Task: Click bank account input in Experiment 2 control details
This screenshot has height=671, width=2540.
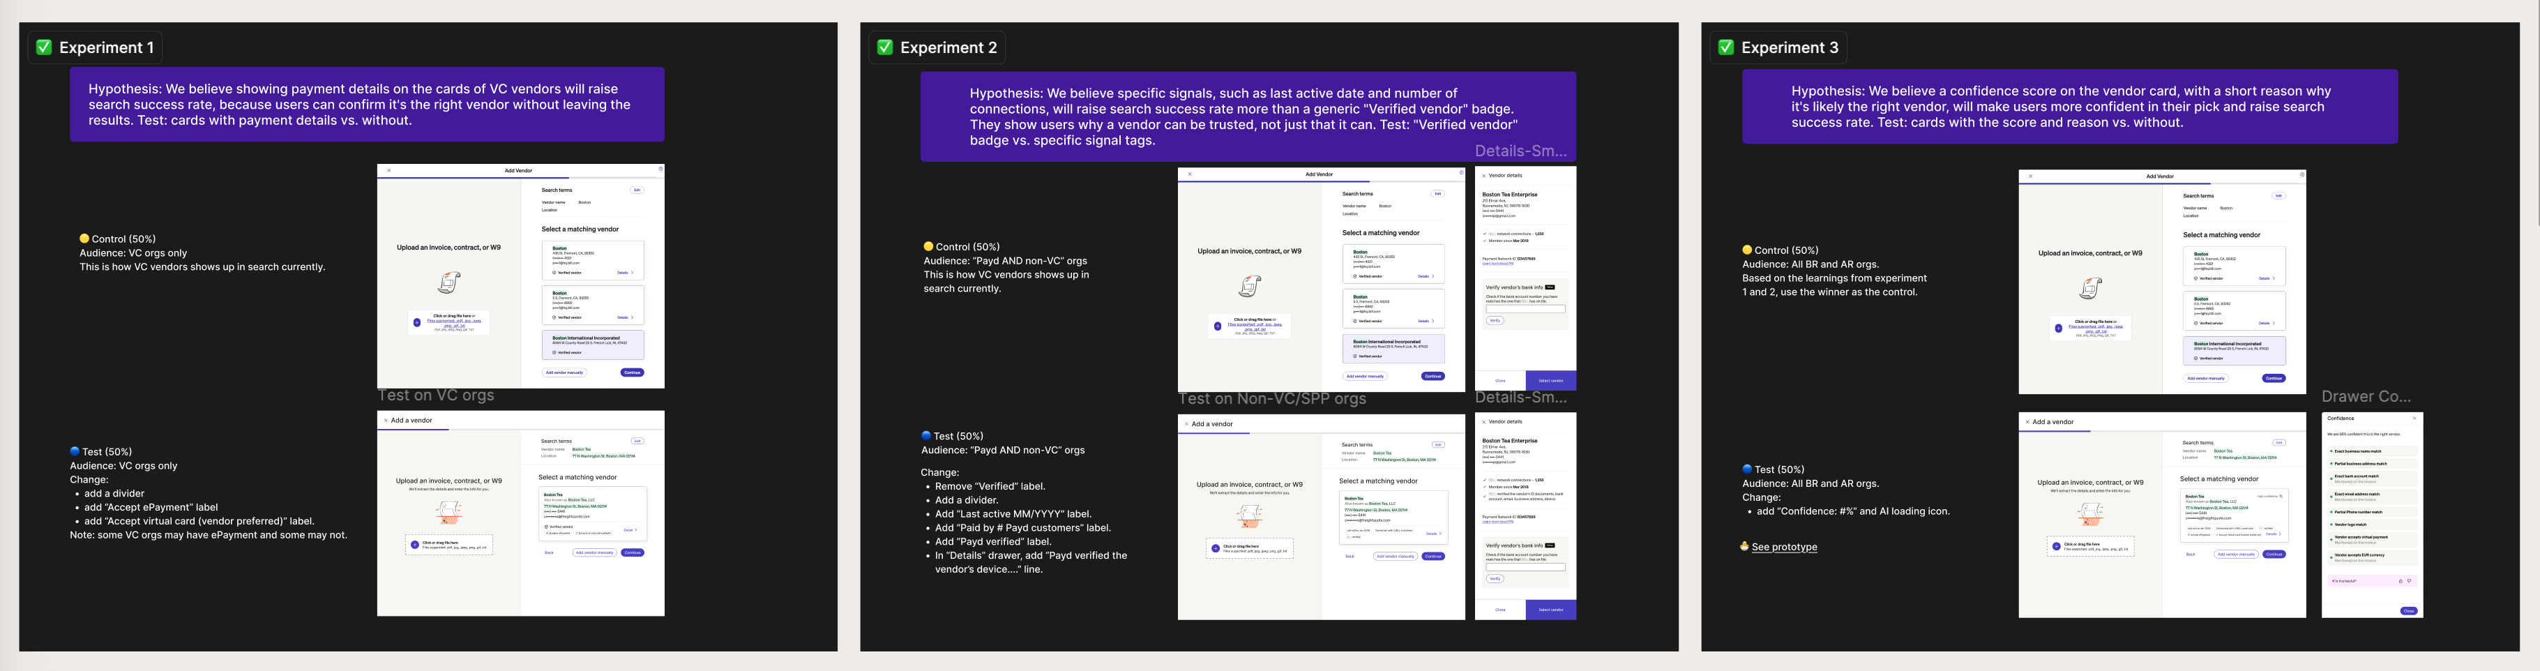Action: pos(1525,309)
